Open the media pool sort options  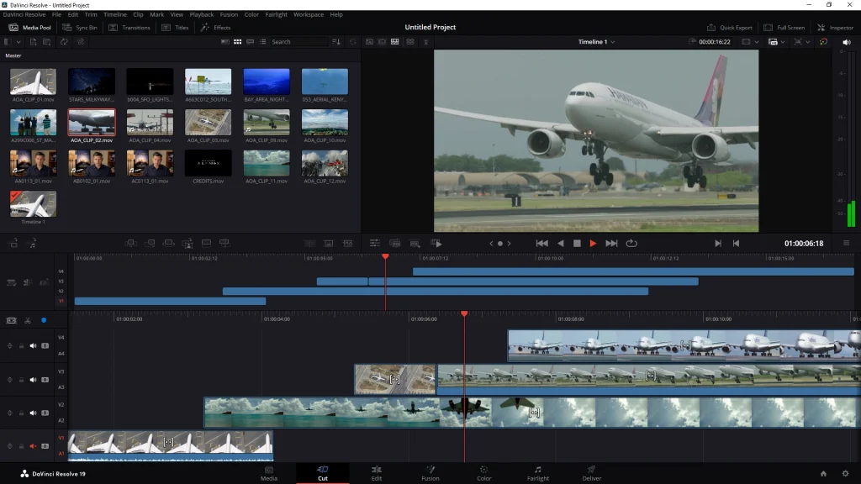(336, 42)
